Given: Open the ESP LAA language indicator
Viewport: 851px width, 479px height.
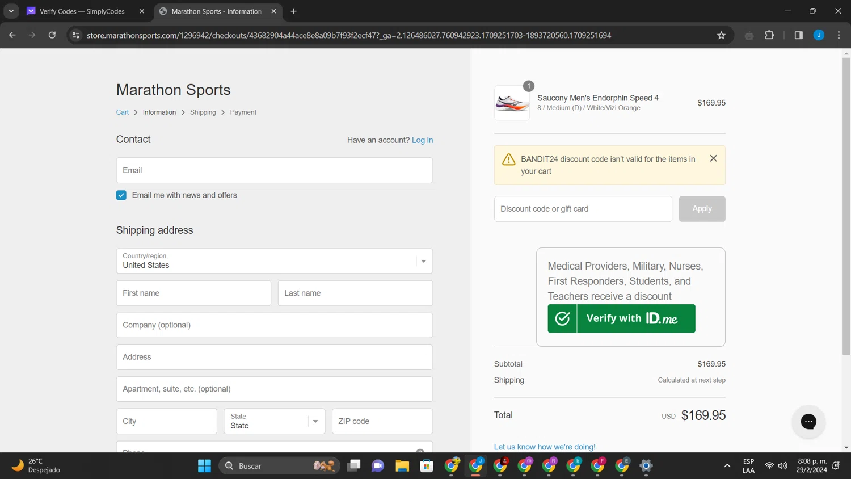Looking at the screenshot, I should (748, 466).
